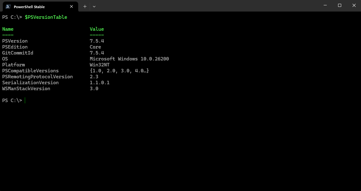Click the Name column header
The width and height of the screenshot is (361, 191).
point(8,29)
